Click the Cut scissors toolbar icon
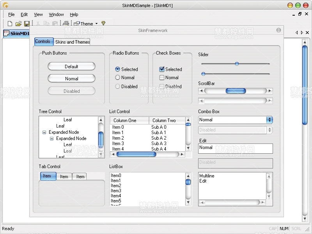 click(x=38, y=24)
